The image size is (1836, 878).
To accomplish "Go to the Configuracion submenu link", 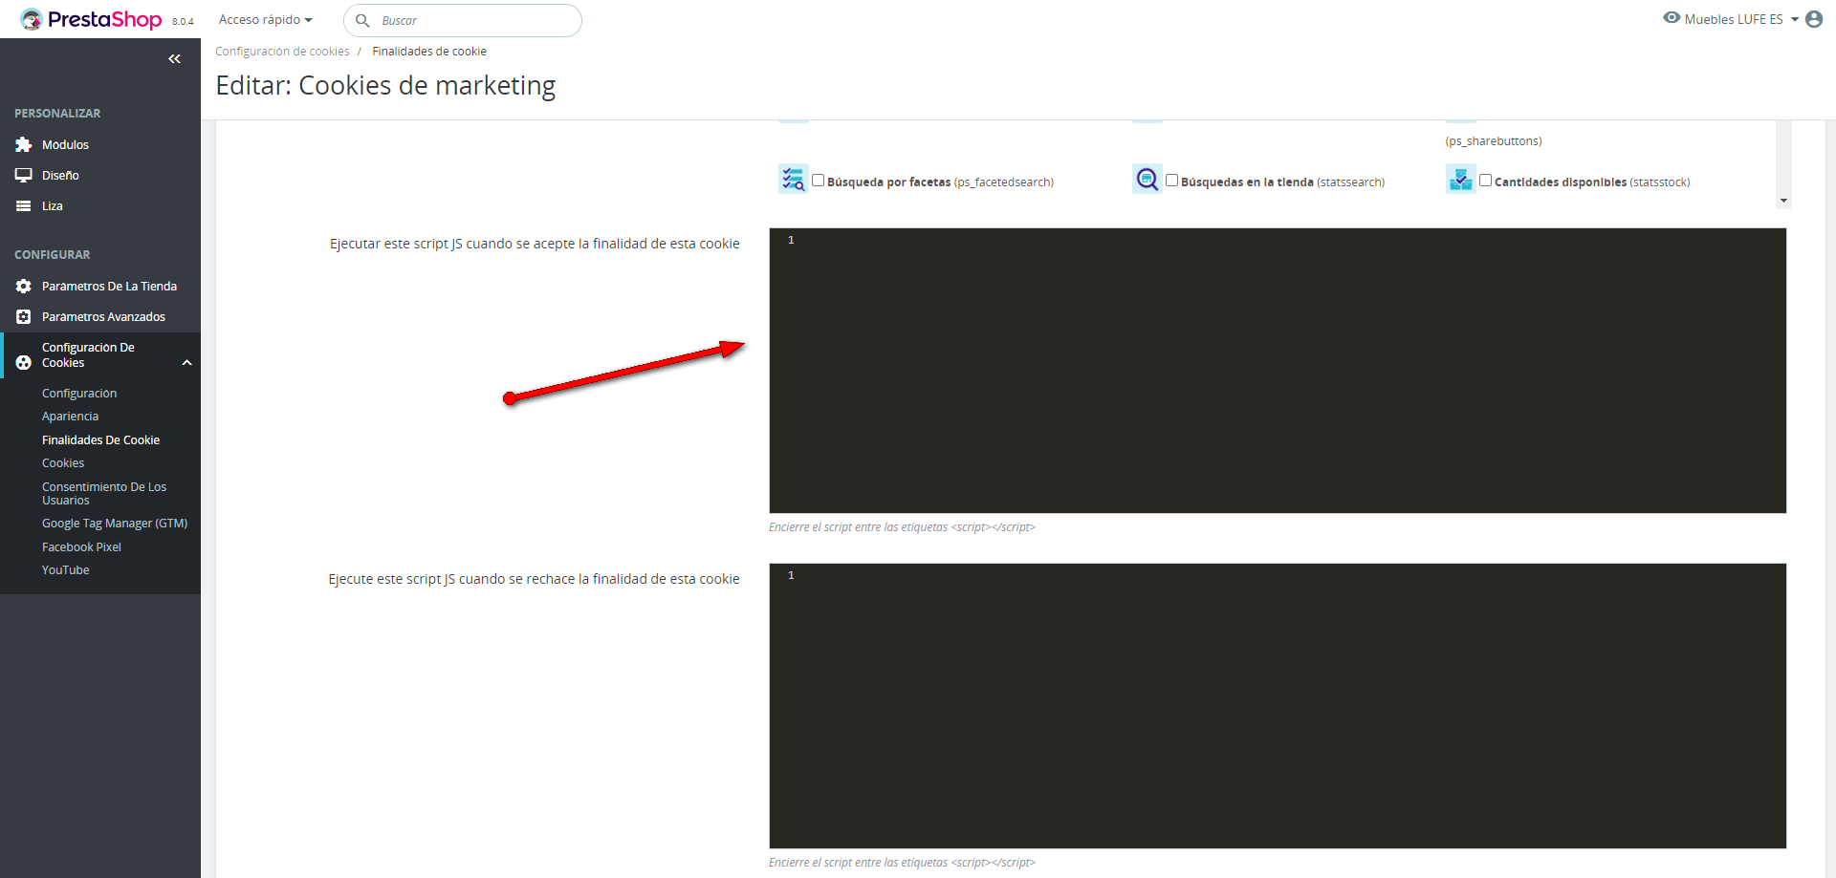I will 79,394.
